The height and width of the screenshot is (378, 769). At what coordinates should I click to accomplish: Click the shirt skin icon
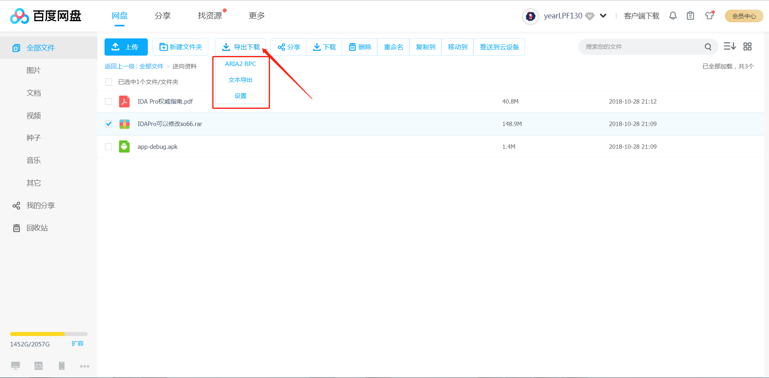[710, 16]
